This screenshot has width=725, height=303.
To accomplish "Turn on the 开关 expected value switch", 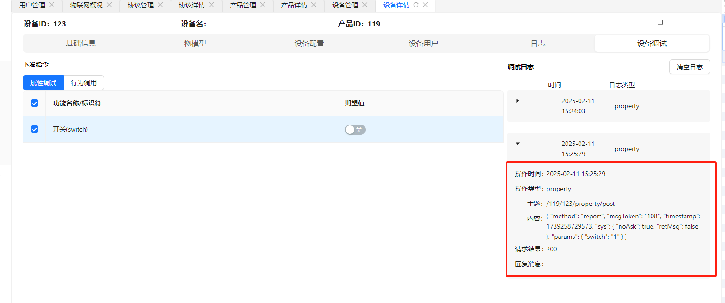I will (355, 130).
